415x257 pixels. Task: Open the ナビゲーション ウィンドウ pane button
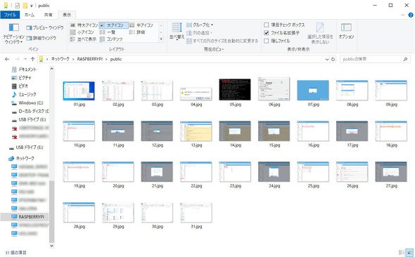(14, 34)
